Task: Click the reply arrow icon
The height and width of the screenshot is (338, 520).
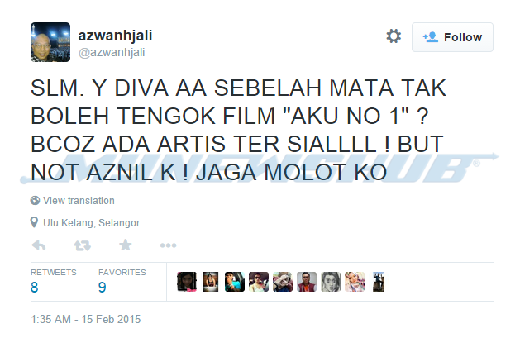Action: click(x=39, y=245)
